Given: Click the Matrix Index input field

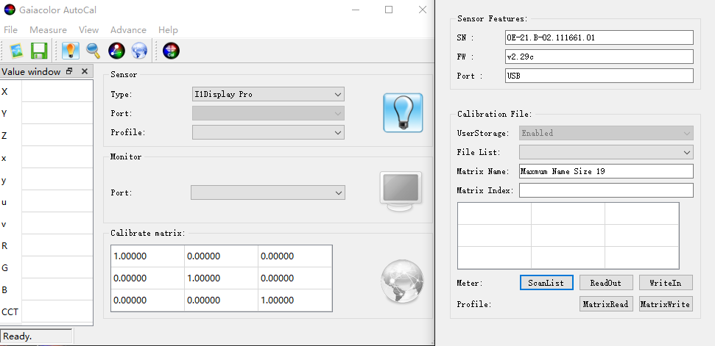Looking at the screenshot, I should pyautogui.click(x=606, y=190).
